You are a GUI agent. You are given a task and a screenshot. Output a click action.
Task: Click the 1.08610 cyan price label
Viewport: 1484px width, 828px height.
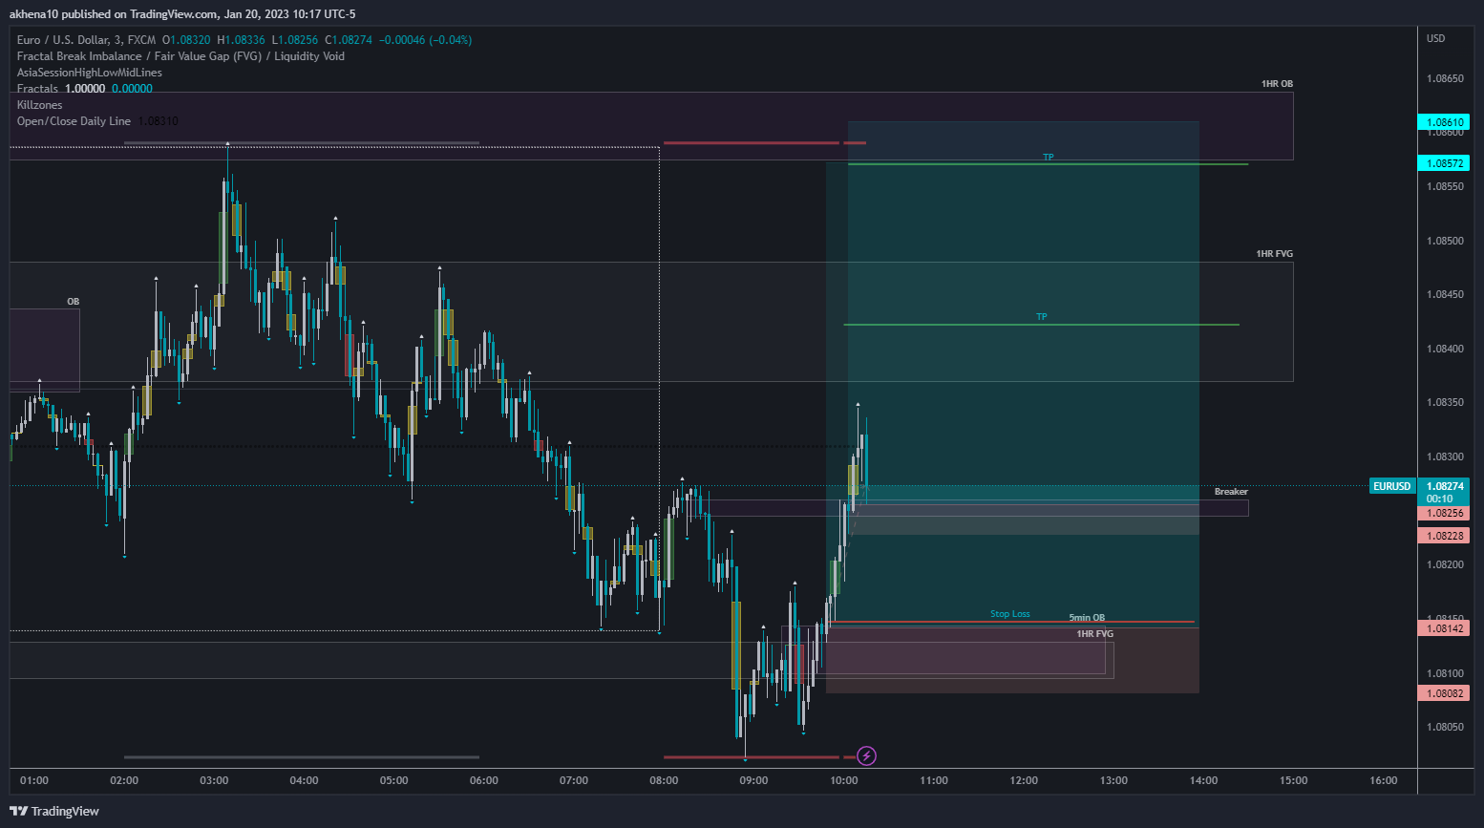click(1443, 122)
